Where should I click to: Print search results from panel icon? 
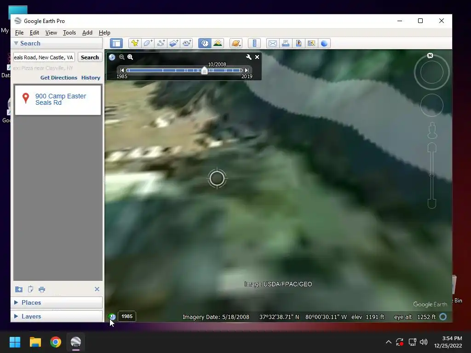[42, 290]
